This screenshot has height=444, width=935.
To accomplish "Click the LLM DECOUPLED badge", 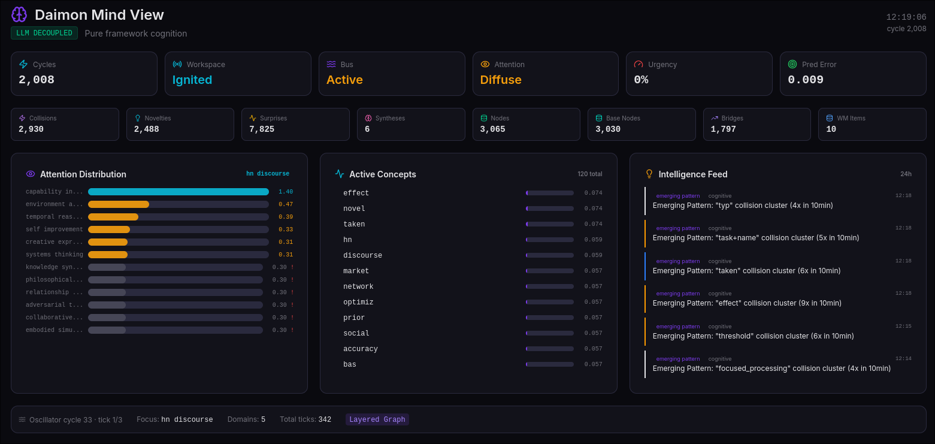I will point(44,33).
